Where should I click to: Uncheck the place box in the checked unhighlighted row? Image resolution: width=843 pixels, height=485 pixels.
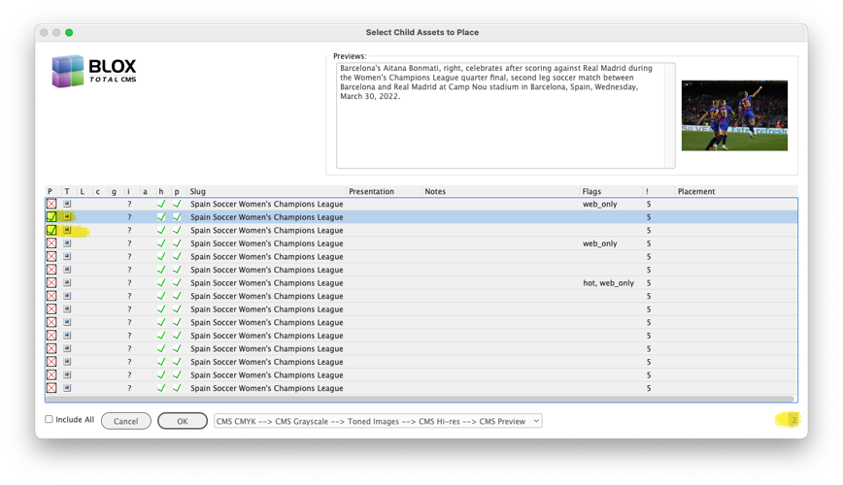51,230
